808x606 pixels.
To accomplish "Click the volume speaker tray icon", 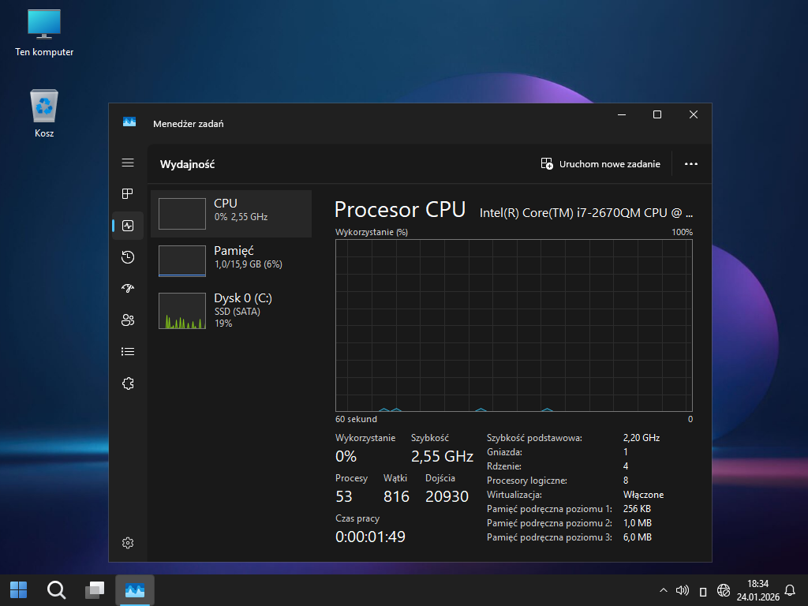I will [683, 590].
